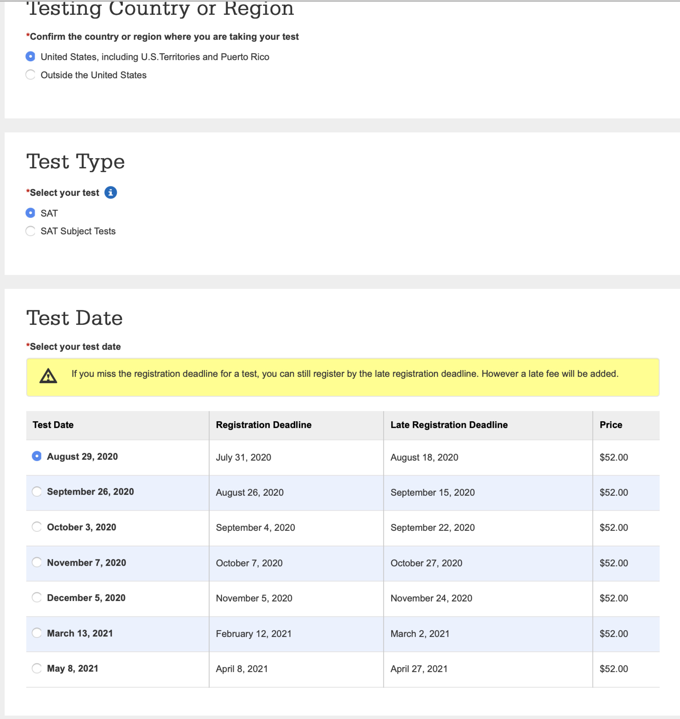Click the Price column header
Viewport: 680px width, 719px height.
coord(611,425)
